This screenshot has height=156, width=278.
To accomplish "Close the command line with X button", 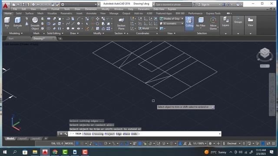I will point(61,134).
